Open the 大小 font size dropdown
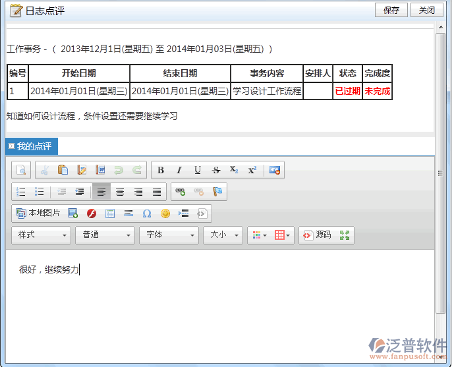 pos(223,235)
